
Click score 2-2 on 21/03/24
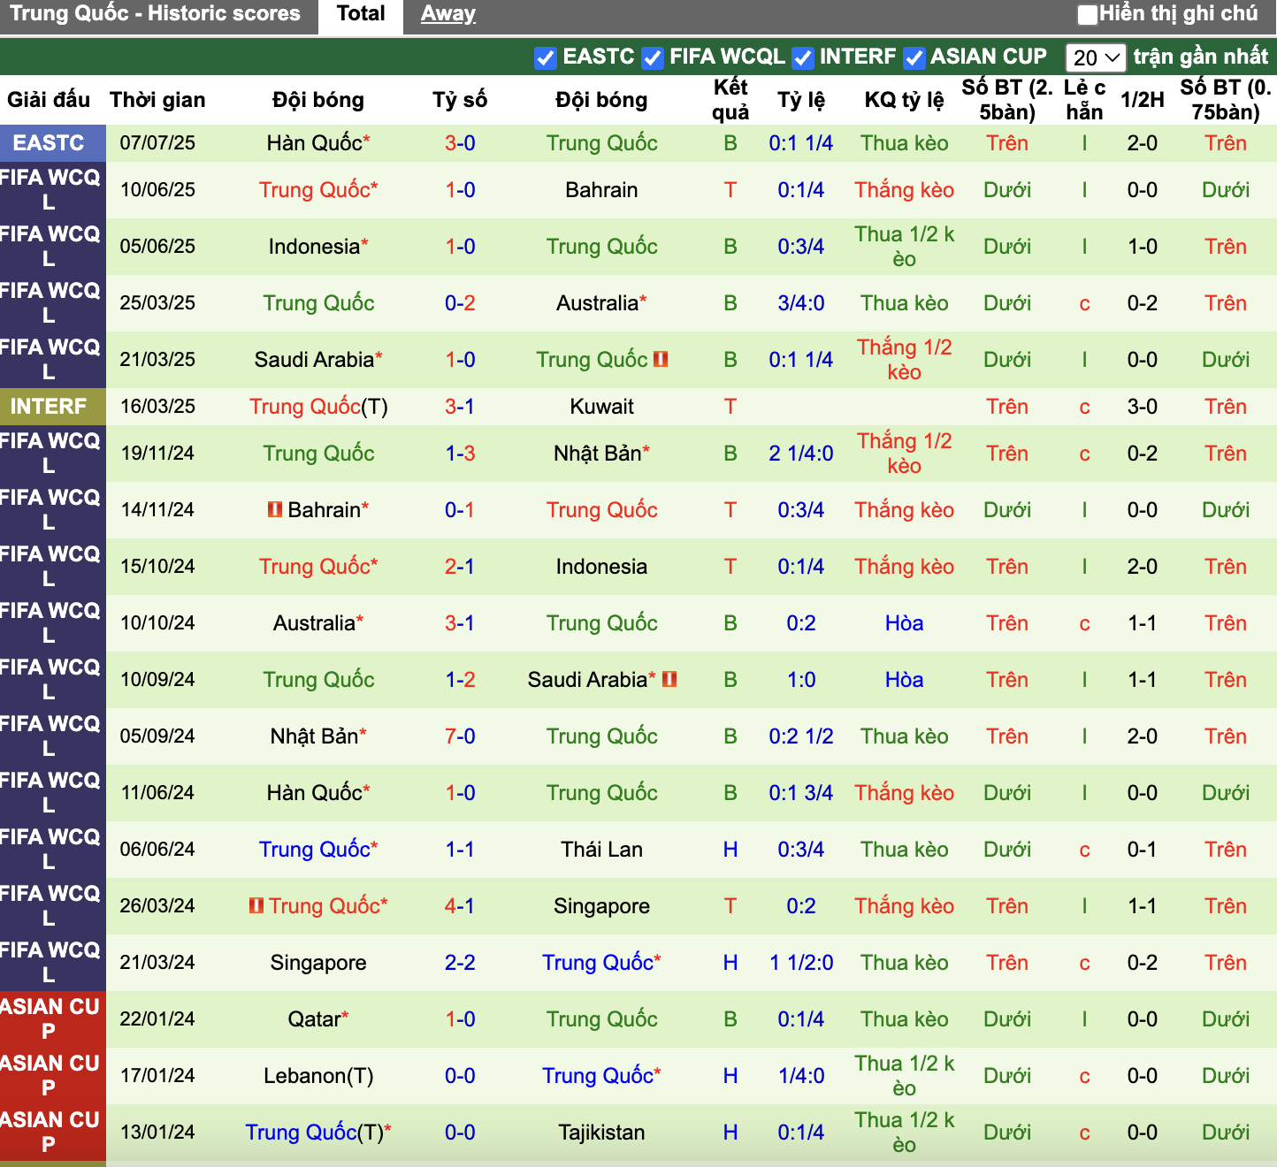pyautogui.click(x=460, y=963)
